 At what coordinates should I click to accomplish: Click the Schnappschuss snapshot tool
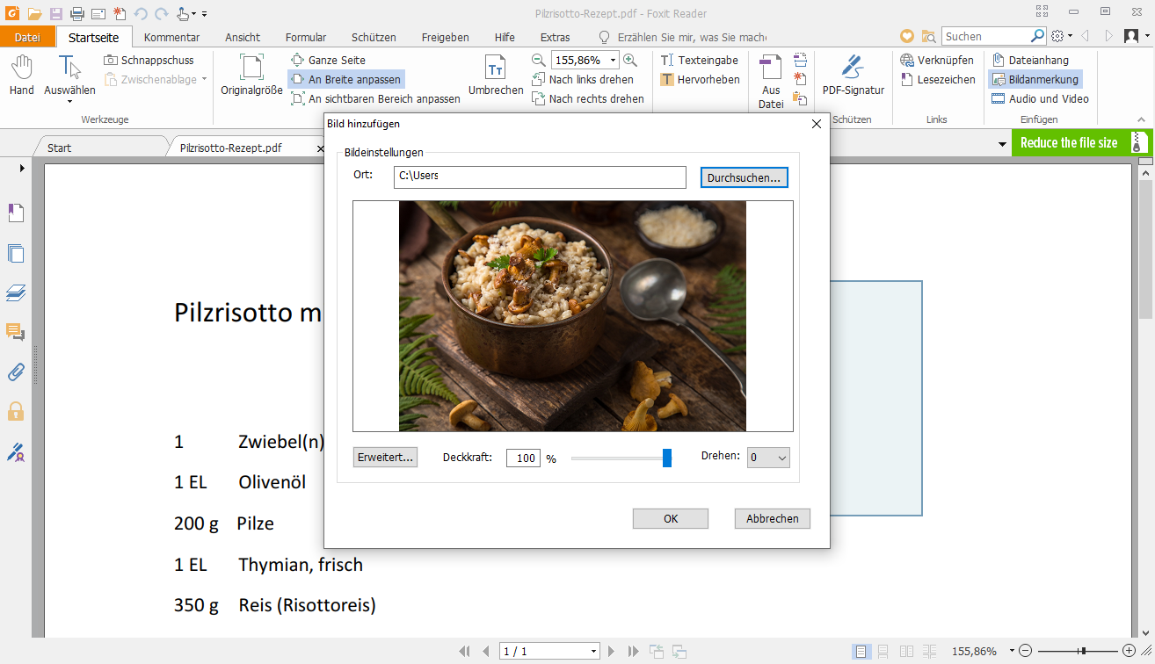click(x=149, y=60)
